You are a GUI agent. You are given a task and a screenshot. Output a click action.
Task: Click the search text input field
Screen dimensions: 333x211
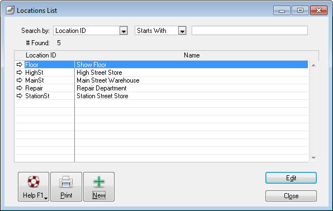[x=250, y=31]
